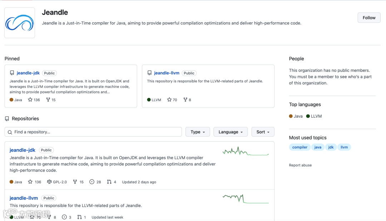Open issues icon showing 28 for jeandle-jdk
Viewport: 386px width, 221px height.
pyautogui.click(x=92, y=182)
